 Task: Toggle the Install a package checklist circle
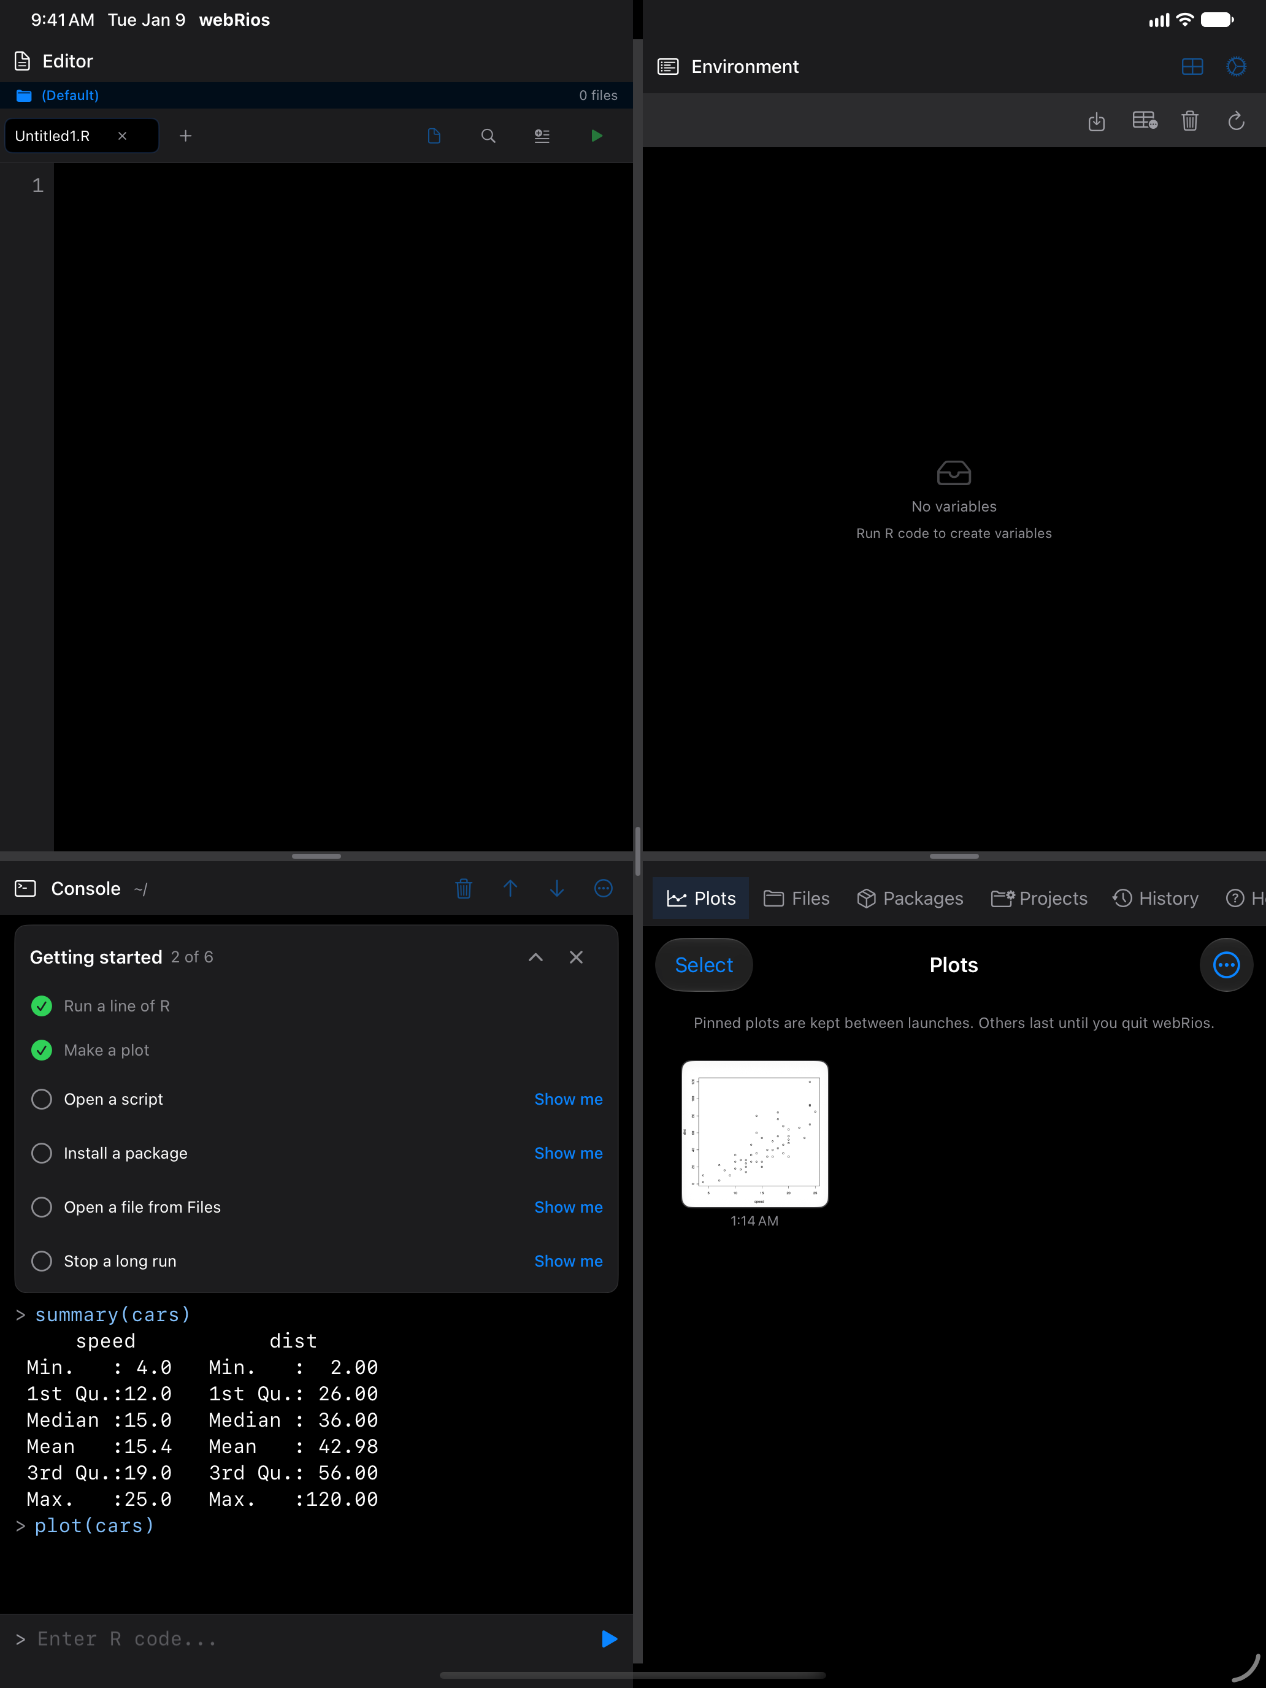pyautogui.click(x=42, y=1153)
